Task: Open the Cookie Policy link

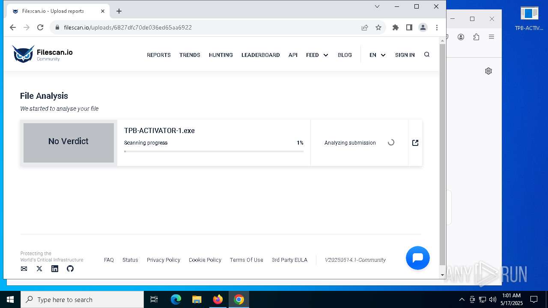Action: (x=205, y=260)
